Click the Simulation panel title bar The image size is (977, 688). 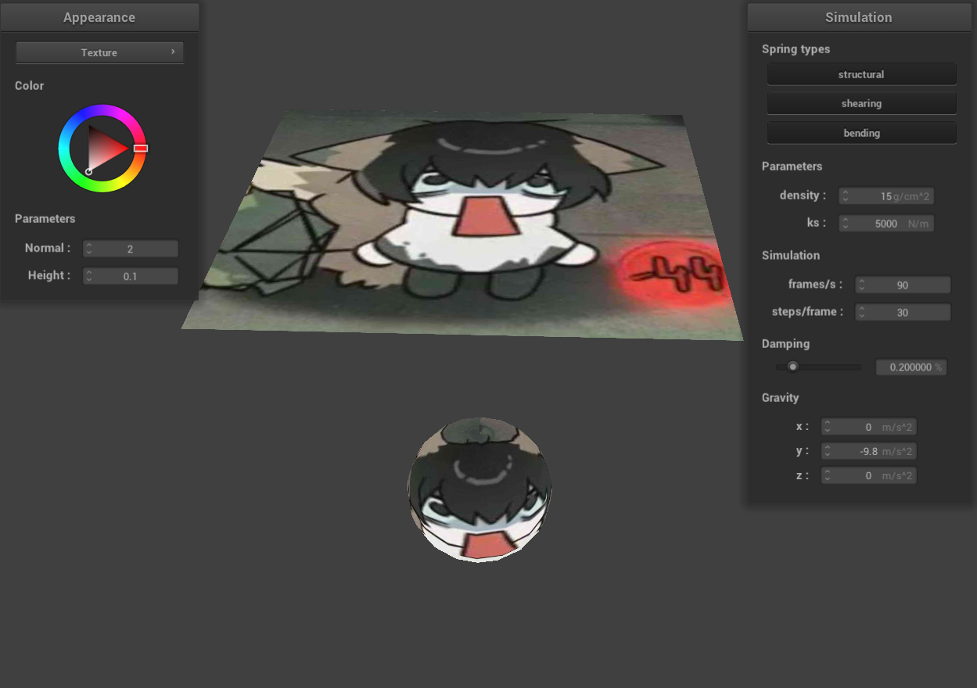click(859, 17)
